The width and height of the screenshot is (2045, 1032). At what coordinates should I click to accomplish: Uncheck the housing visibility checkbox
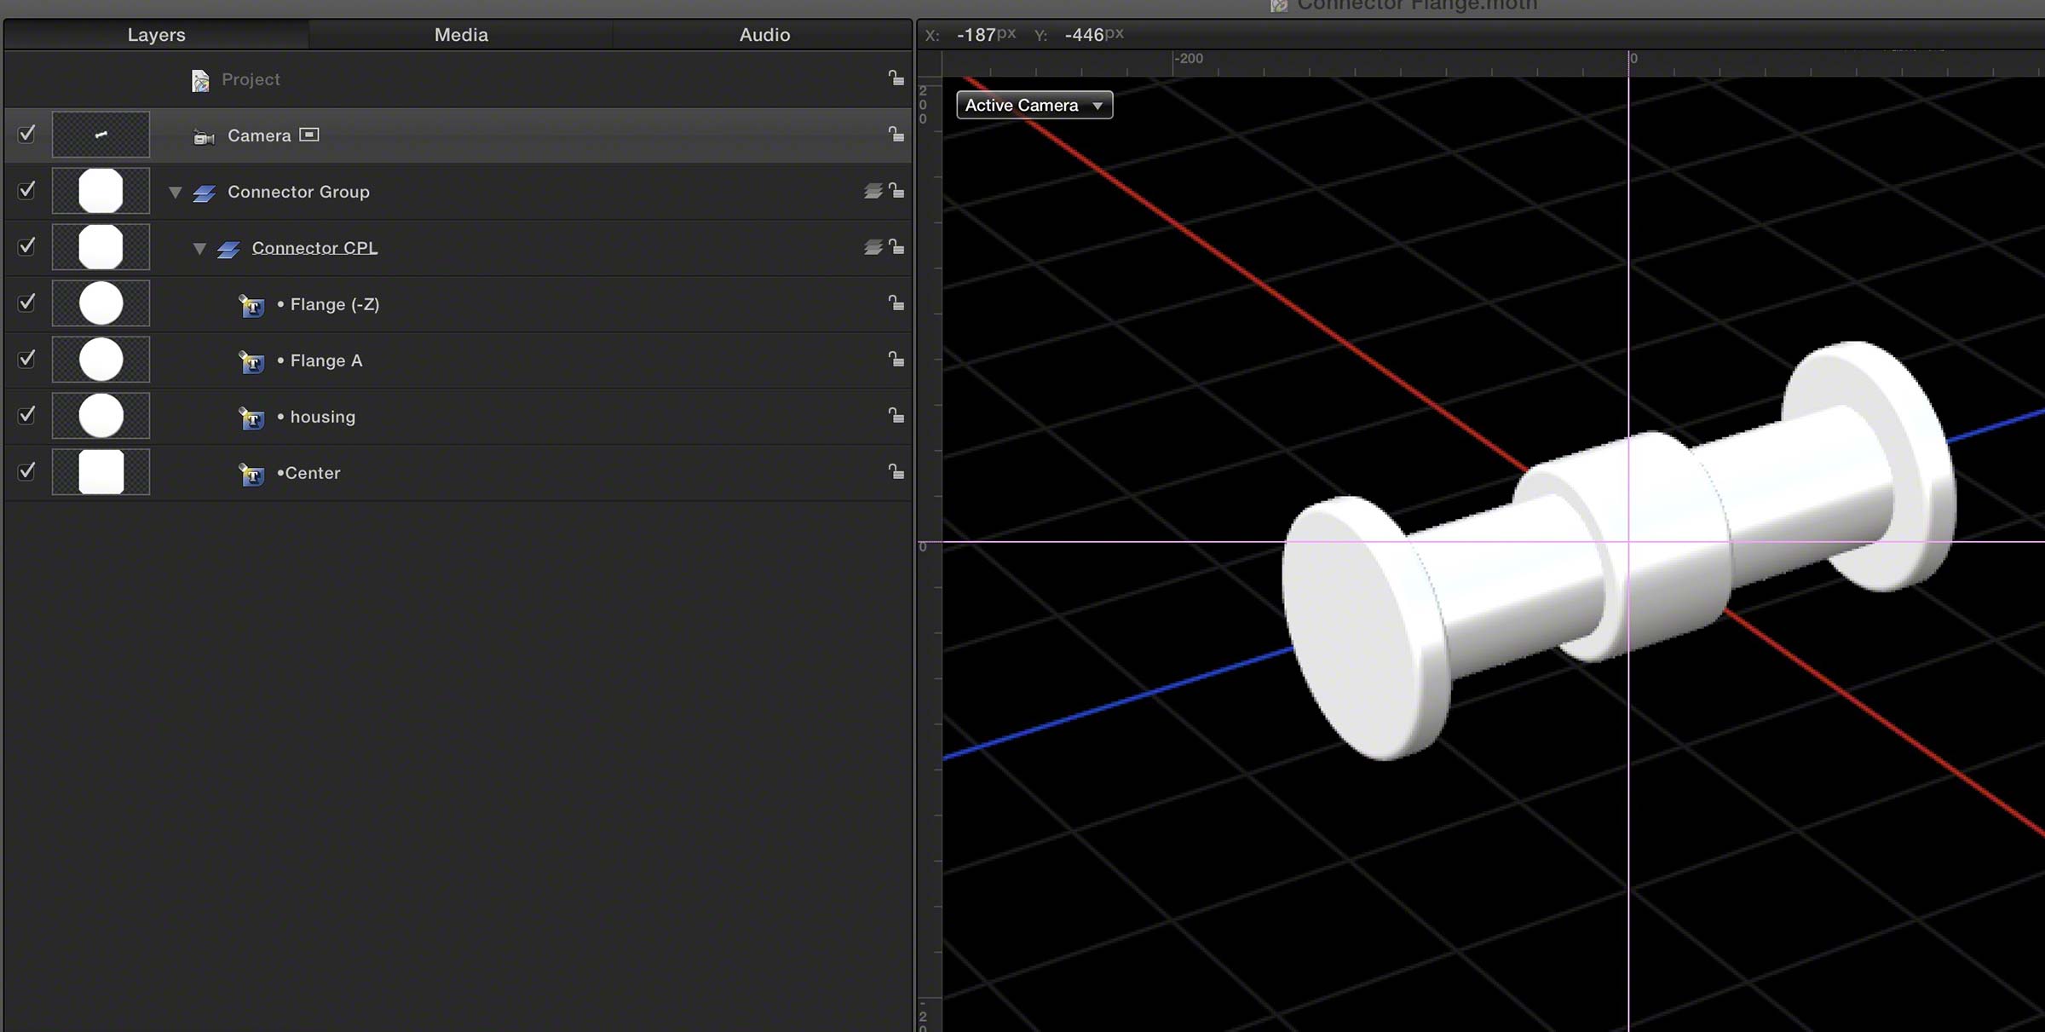(x=26, y=415)
